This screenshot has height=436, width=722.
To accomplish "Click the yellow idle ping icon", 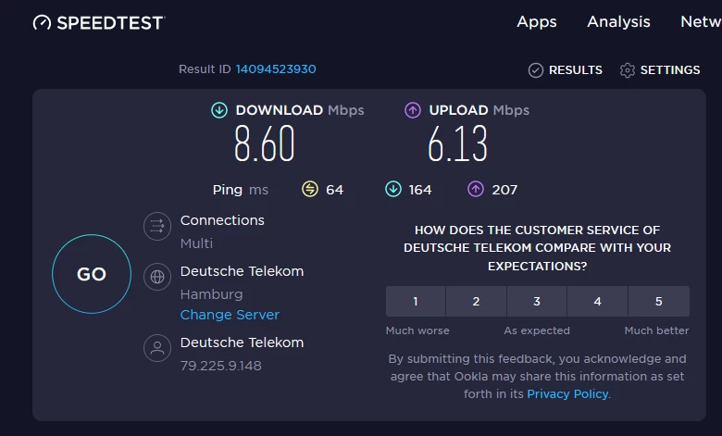I will pyautogui.click(x=310, y=190).
